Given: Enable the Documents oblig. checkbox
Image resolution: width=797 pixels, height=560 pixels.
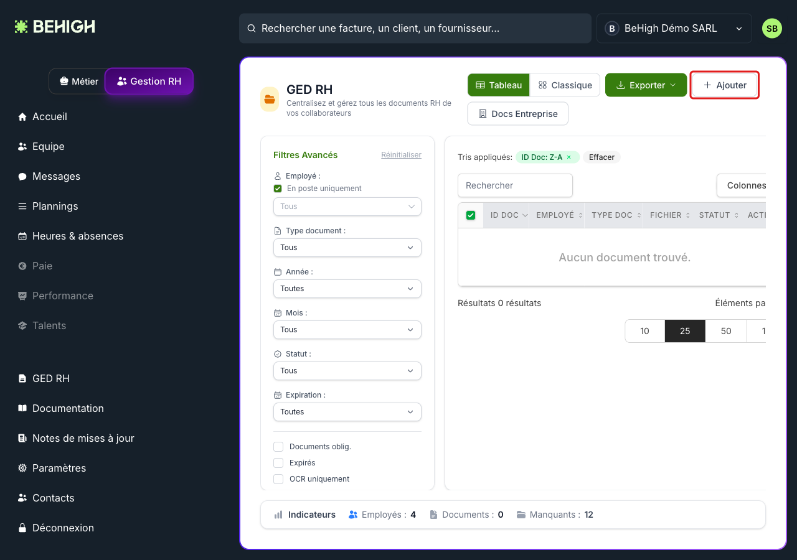Looking at the screenshot, I should tap(278, 447).
